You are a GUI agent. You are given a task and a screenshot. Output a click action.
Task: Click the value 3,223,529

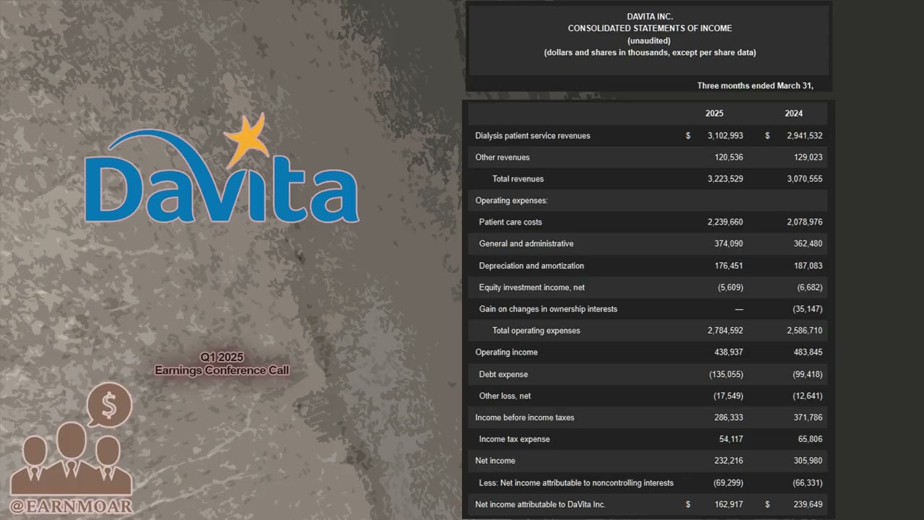coord(725,179)
